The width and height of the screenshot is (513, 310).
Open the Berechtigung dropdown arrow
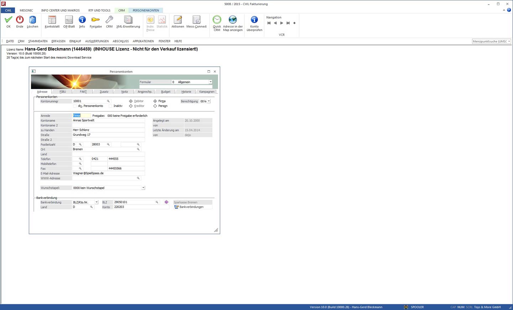(209, 101)
